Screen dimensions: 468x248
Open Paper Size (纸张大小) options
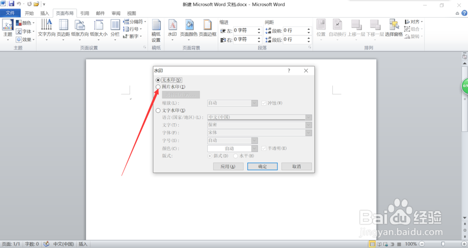tap(98, 30)
